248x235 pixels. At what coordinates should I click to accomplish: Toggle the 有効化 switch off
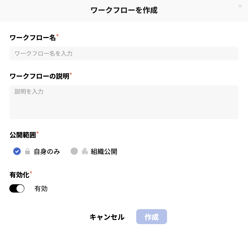[x=17, y=188]
